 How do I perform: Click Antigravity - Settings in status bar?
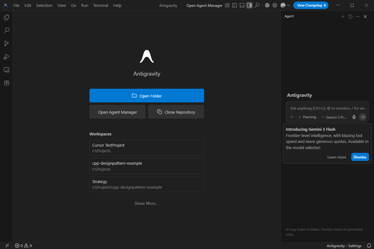point(344,246)
